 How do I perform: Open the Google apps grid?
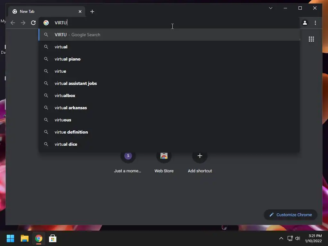tap(311, 39)
